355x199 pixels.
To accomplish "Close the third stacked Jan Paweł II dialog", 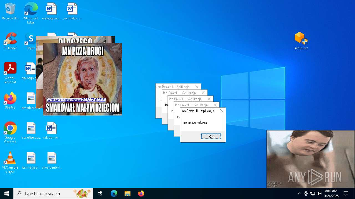I will 209,99.
